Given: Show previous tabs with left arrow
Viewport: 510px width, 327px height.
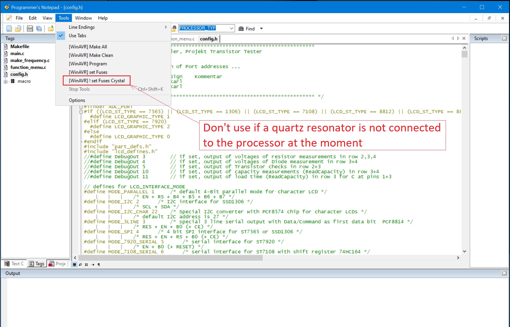Looking at the screenshot, I should point(453,38).
